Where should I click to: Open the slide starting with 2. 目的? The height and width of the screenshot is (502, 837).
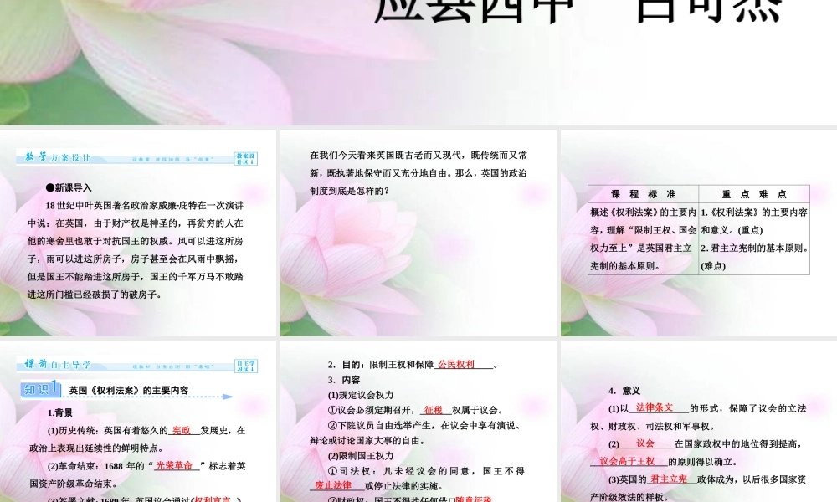418,422
